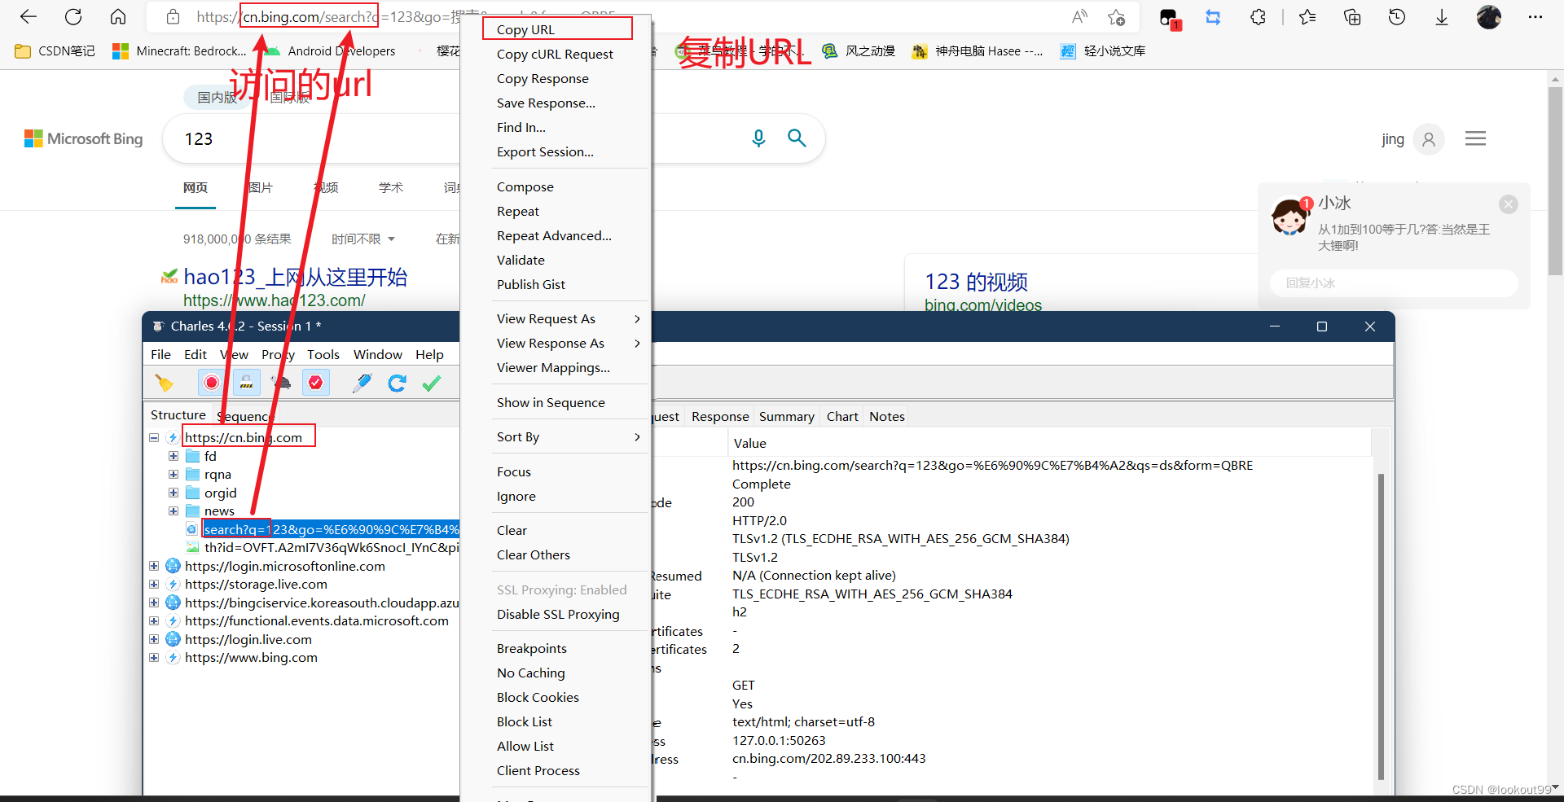This screenshot has width=1564, height=802.
Task: Open Downloads arrow icon in browser toolbar
Action: click(1442, 16)
